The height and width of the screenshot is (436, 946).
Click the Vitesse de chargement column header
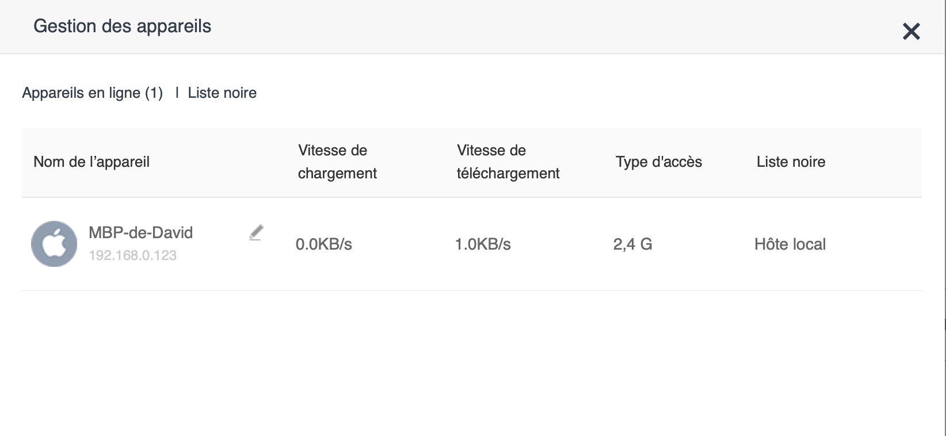tap(337, 162)
